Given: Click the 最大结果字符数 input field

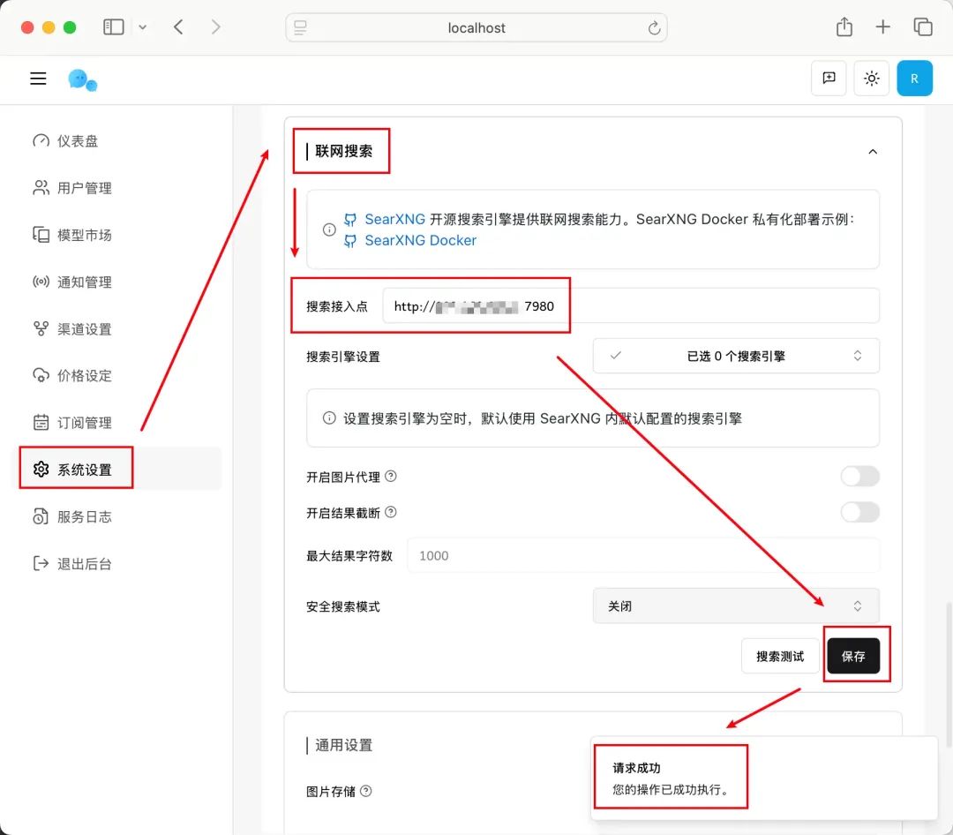Looking at the screenshot, I should coord(643,555).
